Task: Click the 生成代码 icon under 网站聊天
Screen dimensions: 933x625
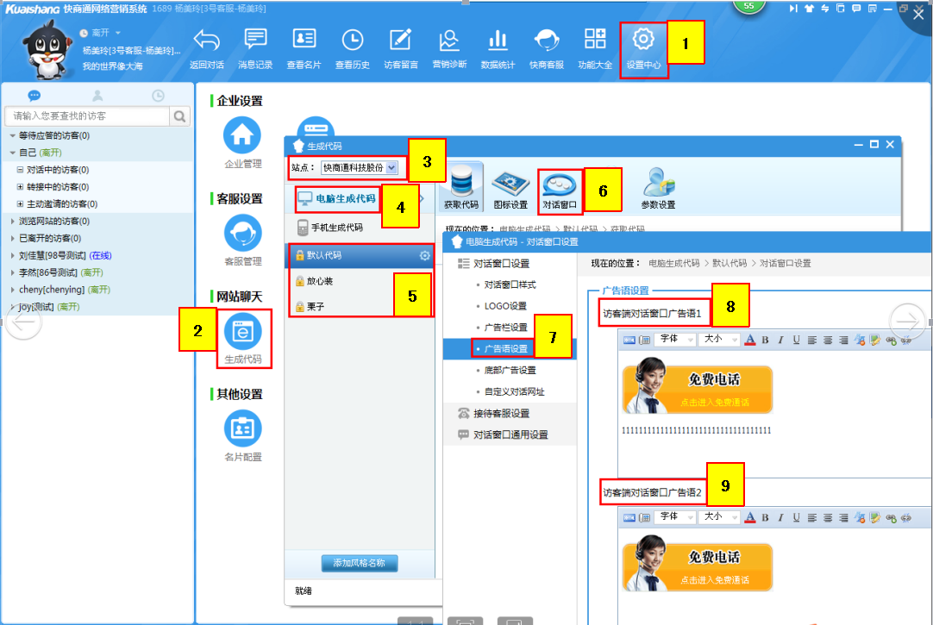Action: pyautogui.click(x=243, y=331)
